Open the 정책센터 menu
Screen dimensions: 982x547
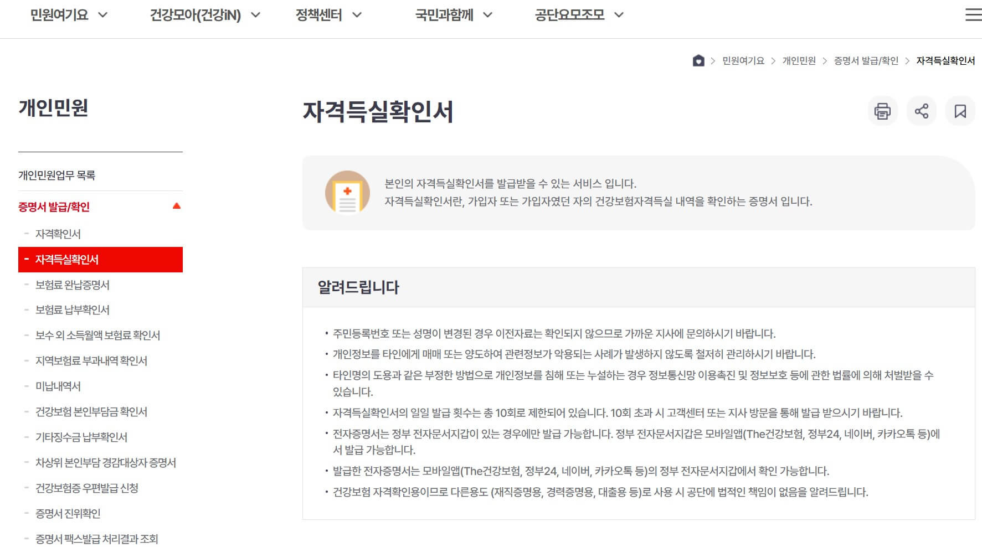320,15
